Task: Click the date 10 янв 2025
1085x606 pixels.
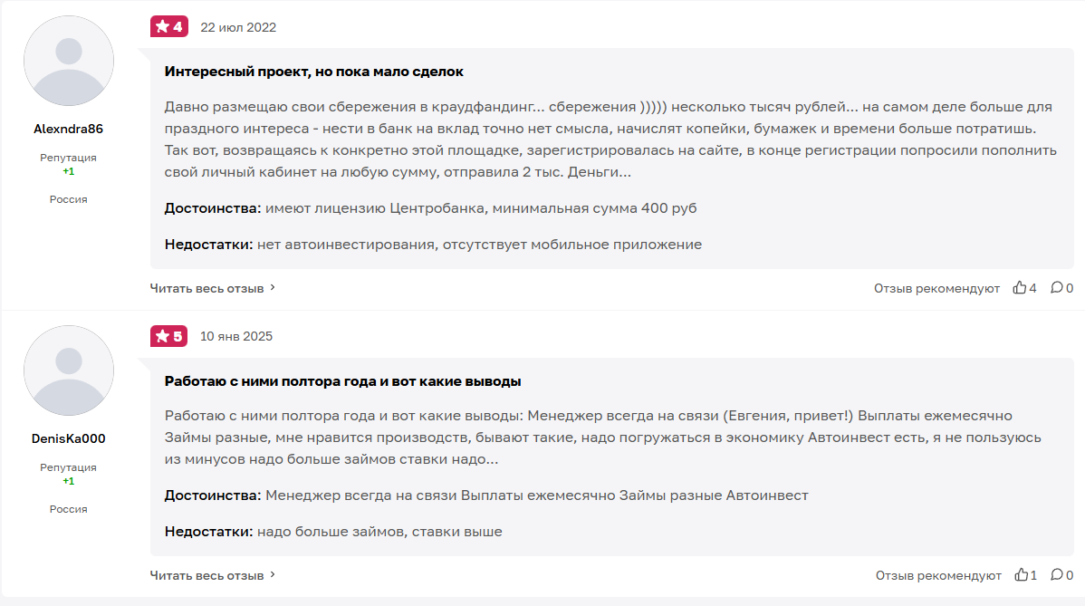Action: click(235, 336)
